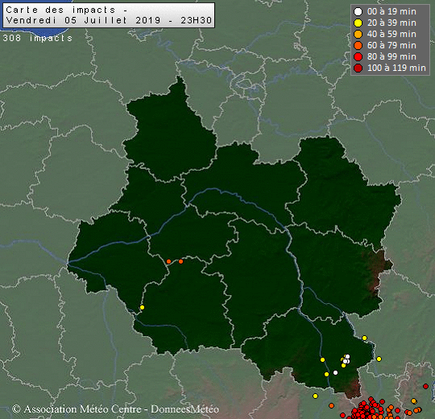435x419 pixels.
Task: Click the white 00 à 19 min legend circle
Action: (x=358, y=11)
